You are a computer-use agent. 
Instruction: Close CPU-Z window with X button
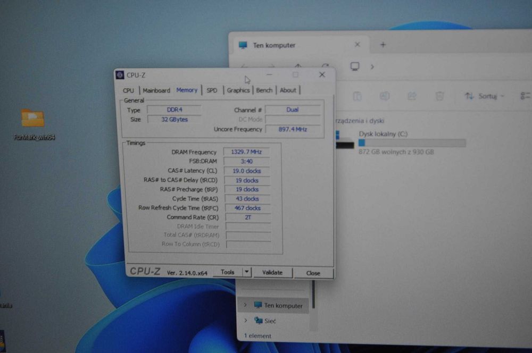tap(322, 74)
